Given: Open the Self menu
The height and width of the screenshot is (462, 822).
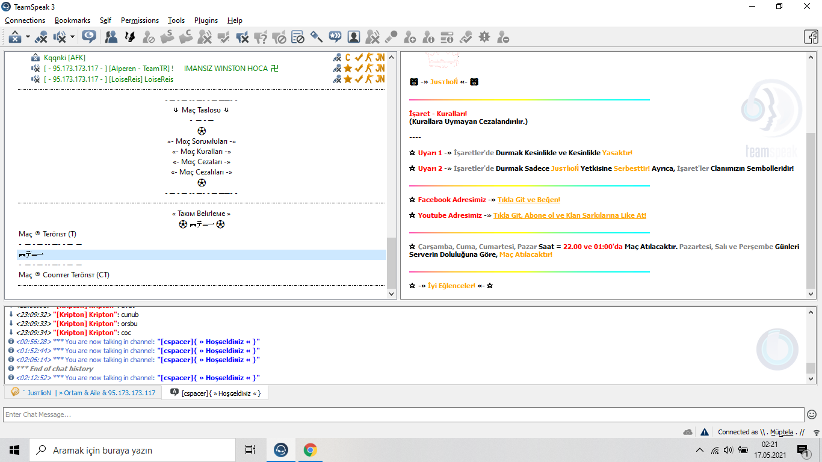Looking at the screenshot, I should tap(106, 20).
